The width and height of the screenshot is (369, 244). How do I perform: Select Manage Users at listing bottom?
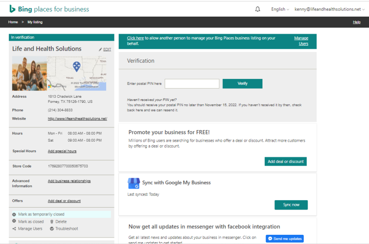click(x=30, y=229)
